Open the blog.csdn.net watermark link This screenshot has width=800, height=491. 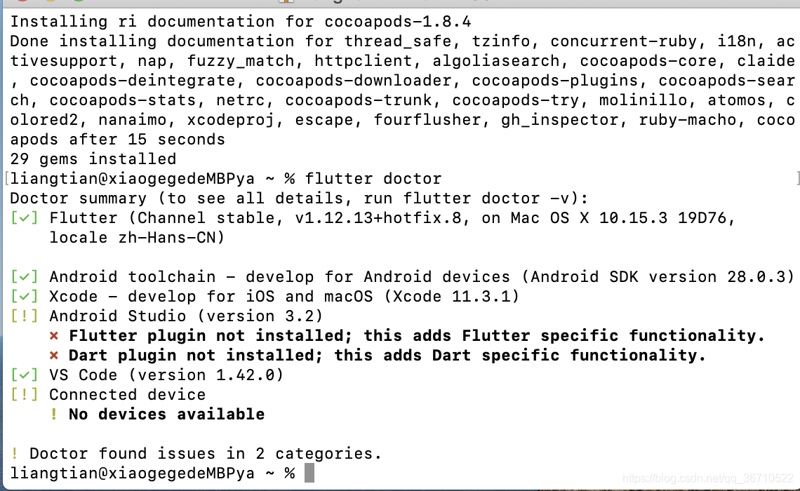pos(707,478)
